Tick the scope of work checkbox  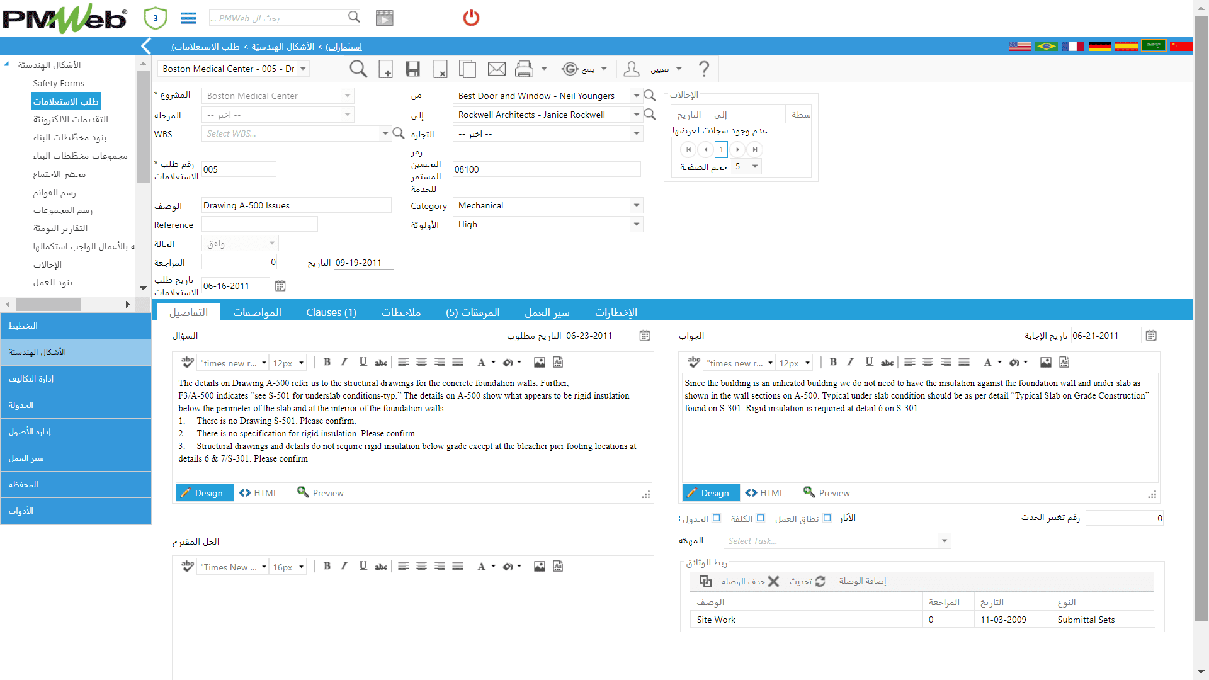(827, 518)
